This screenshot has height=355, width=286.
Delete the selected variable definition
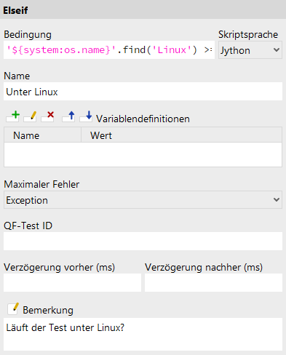coord(48,116)
